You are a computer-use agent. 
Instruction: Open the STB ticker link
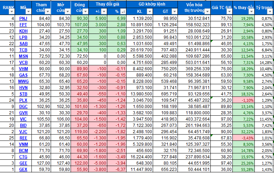point(23,94)
